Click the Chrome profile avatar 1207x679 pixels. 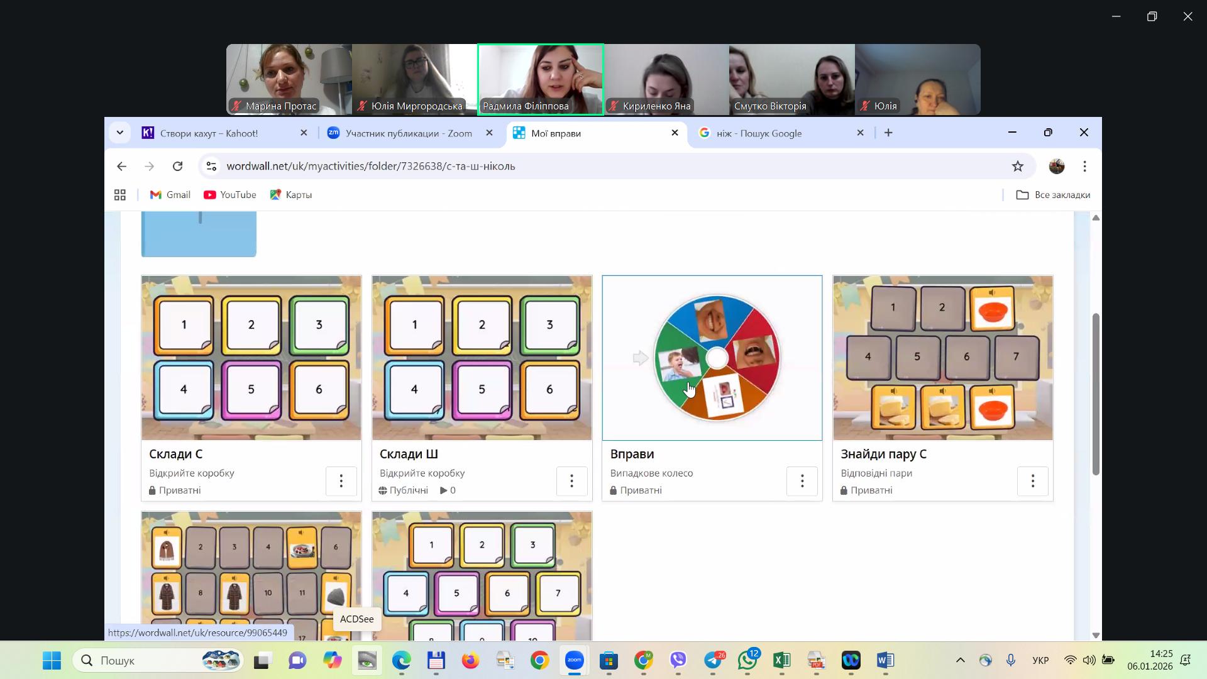[x=1057, y=166]
